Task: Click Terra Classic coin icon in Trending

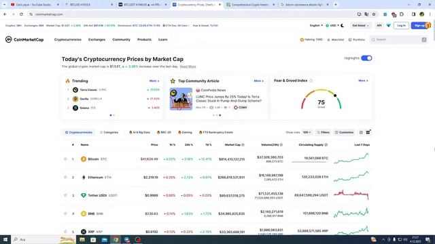Action: pos(75,90)
